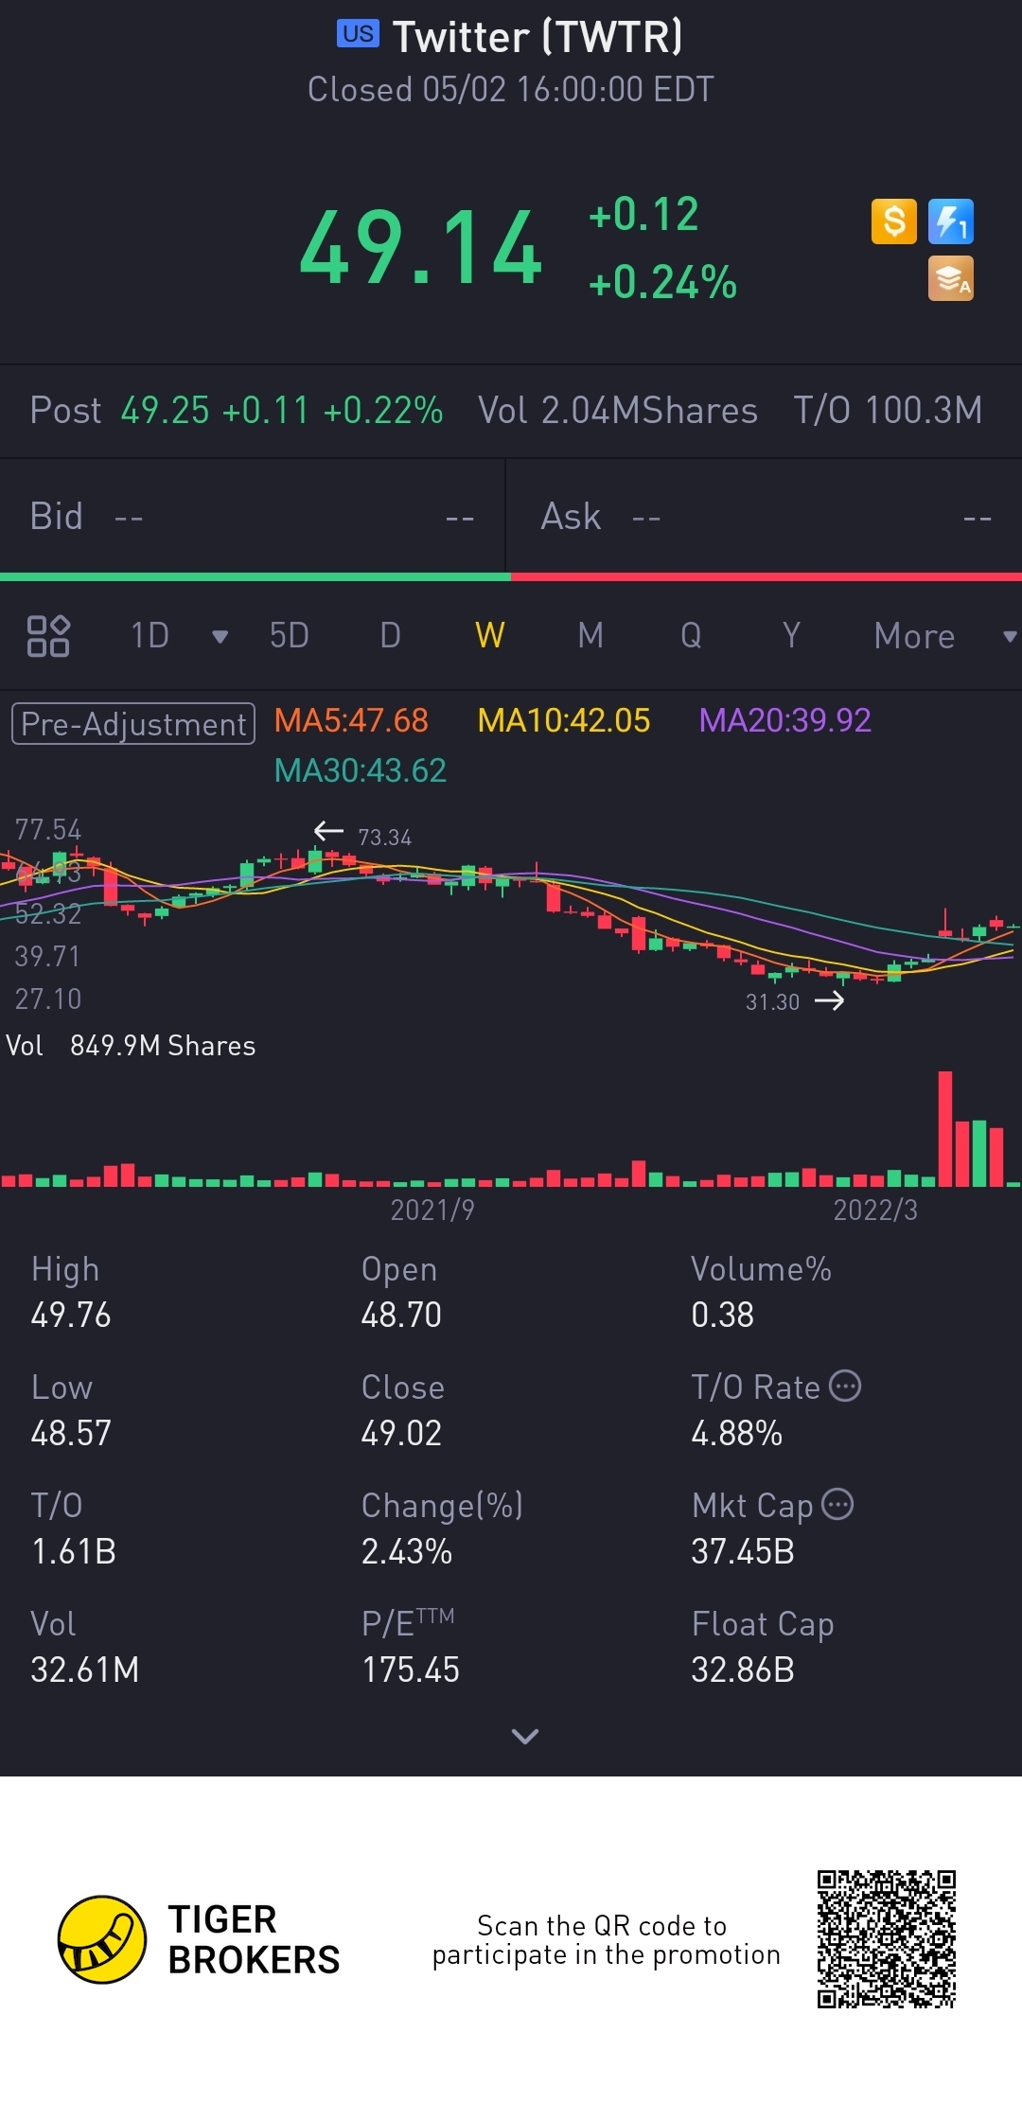Tap the US market flag badge
Screen dimensions: 1022x2103
point(358,34)
